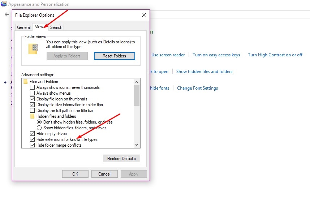The width and height of the screenshot is (310, 207).
Task: Switch to the General tab
Action: tap(24, 27)
